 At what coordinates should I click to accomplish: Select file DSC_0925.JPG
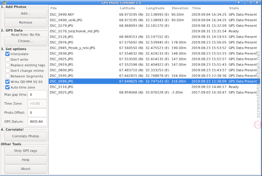[x=154, y=59]
